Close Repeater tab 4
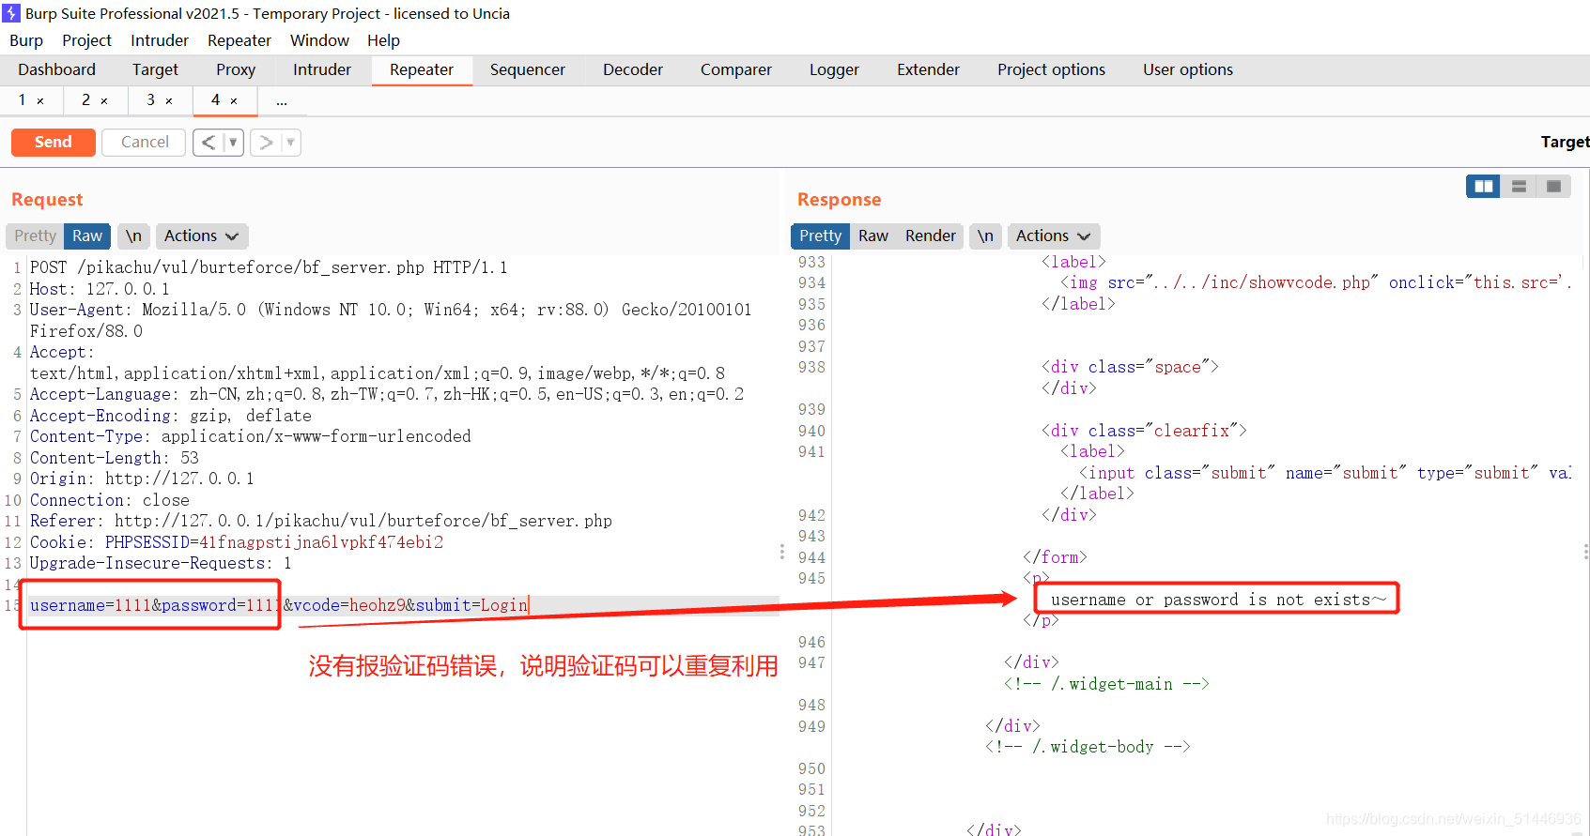Screen dimensions: 1590x836 click(234, 100)
